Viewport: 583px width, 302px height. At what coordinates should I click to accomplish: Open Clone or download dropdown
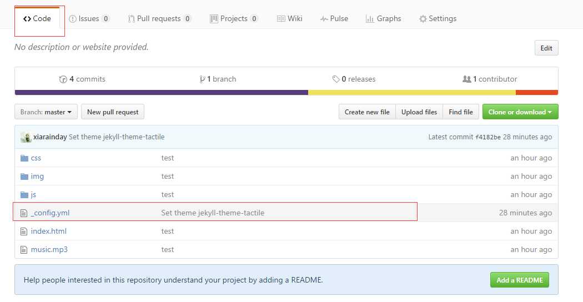pos(520,112)
